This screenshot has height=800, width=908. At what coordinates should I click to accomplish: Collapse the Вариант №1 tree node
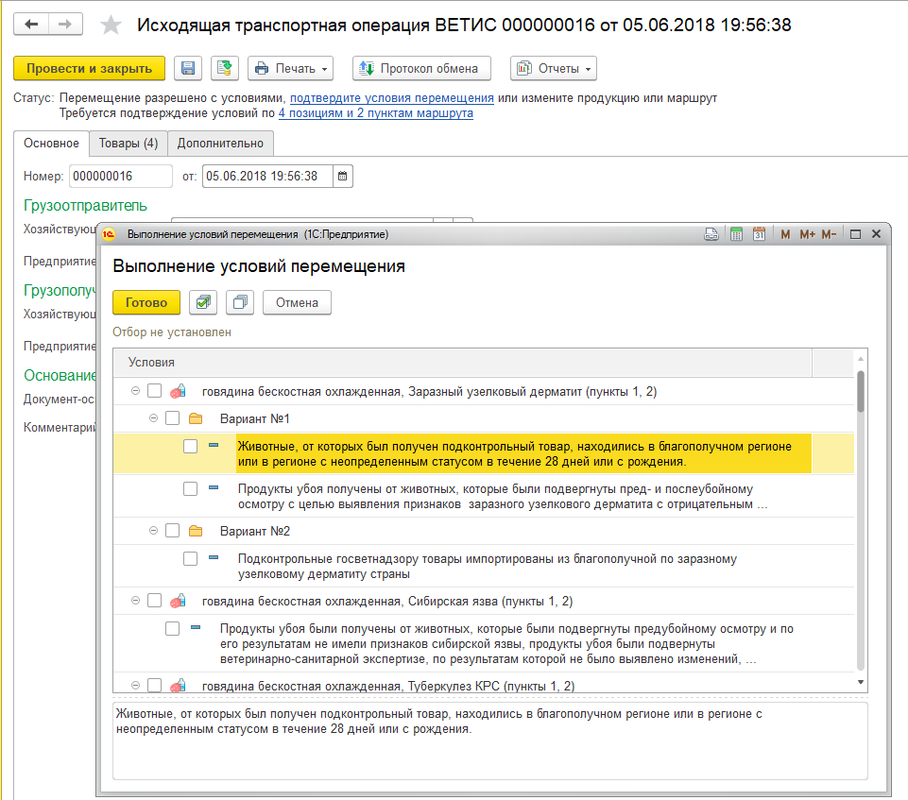(x=154, y=418)
